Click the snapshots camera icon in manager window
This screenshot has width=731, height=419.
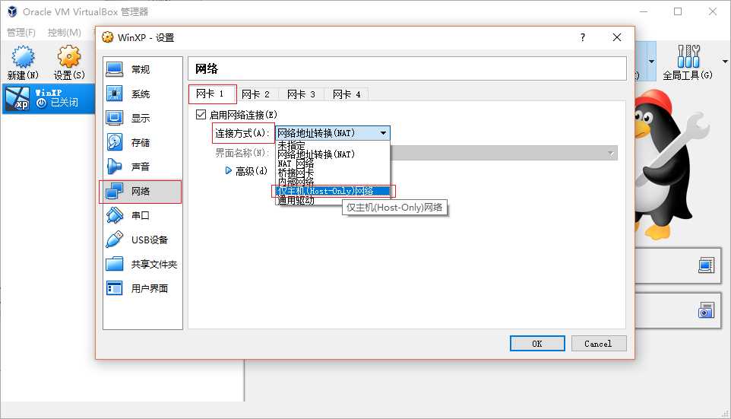706,309
